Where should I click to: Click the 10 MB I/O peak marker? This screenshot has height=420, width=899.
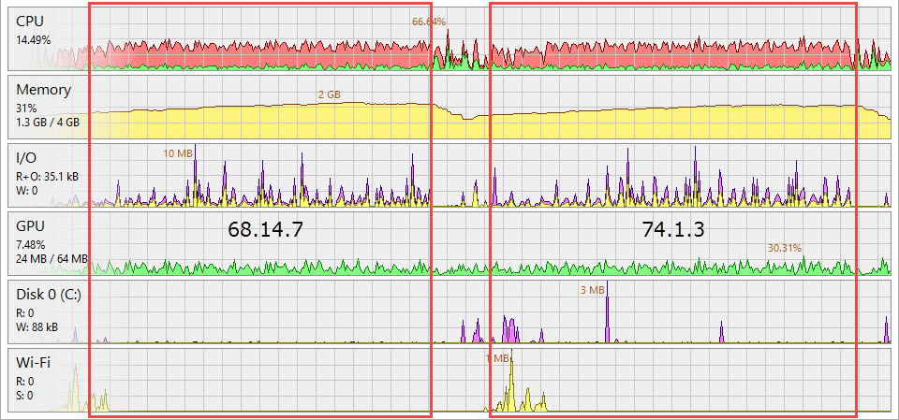178,153
